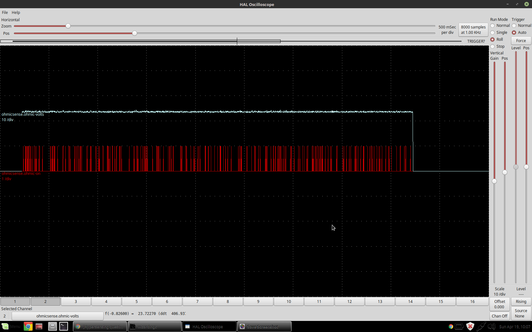Select channel 8 button

coord(228,301)
